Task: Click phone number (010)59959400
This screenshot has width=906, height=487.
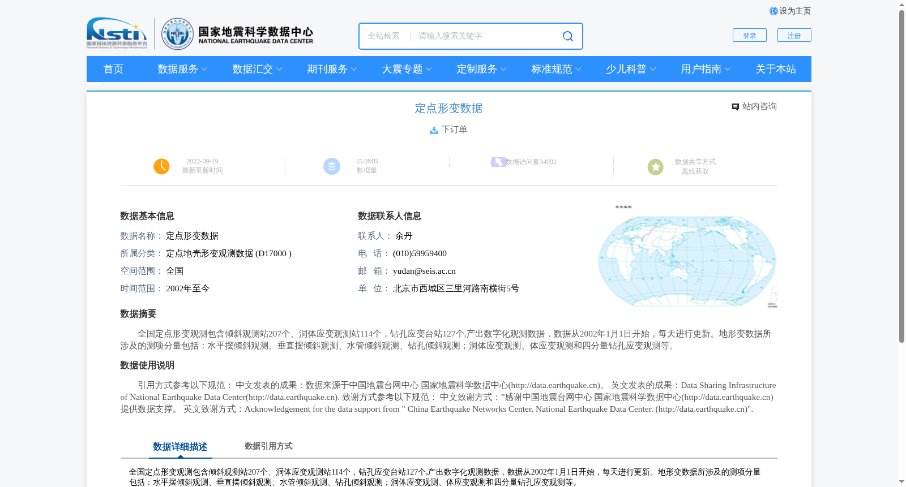Action: click(x=420, y=253)
